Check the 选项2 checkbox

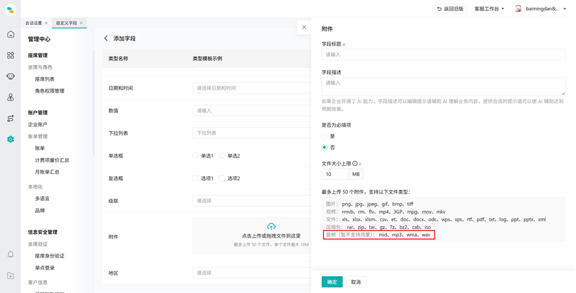222,179
